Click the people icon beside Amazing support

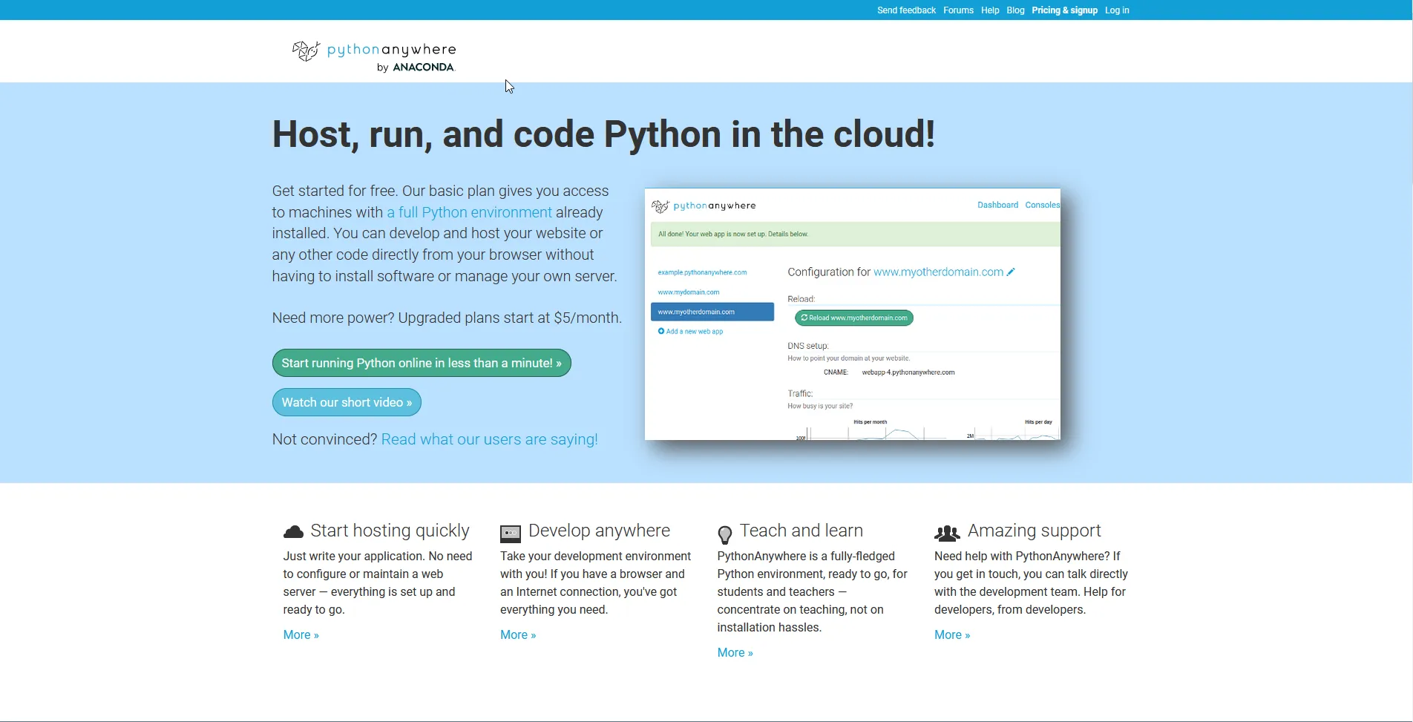point(946,532)
